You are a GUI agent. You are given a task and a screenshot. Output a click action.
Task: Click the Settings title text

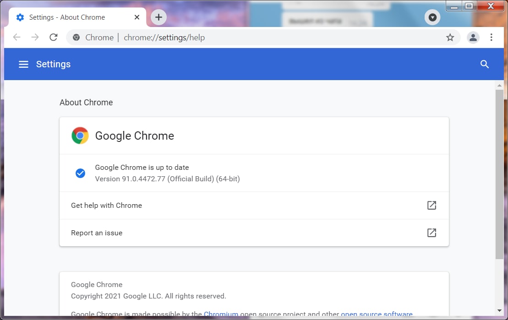pyautogui.click(x=53, y=64)
